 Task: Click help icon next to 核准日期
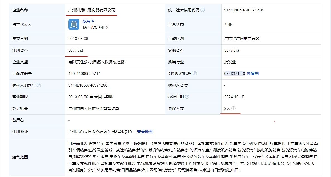pos(187,97)
